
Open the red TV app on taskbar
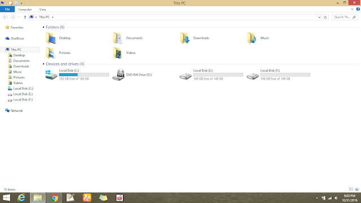click(x=120, y=198)
